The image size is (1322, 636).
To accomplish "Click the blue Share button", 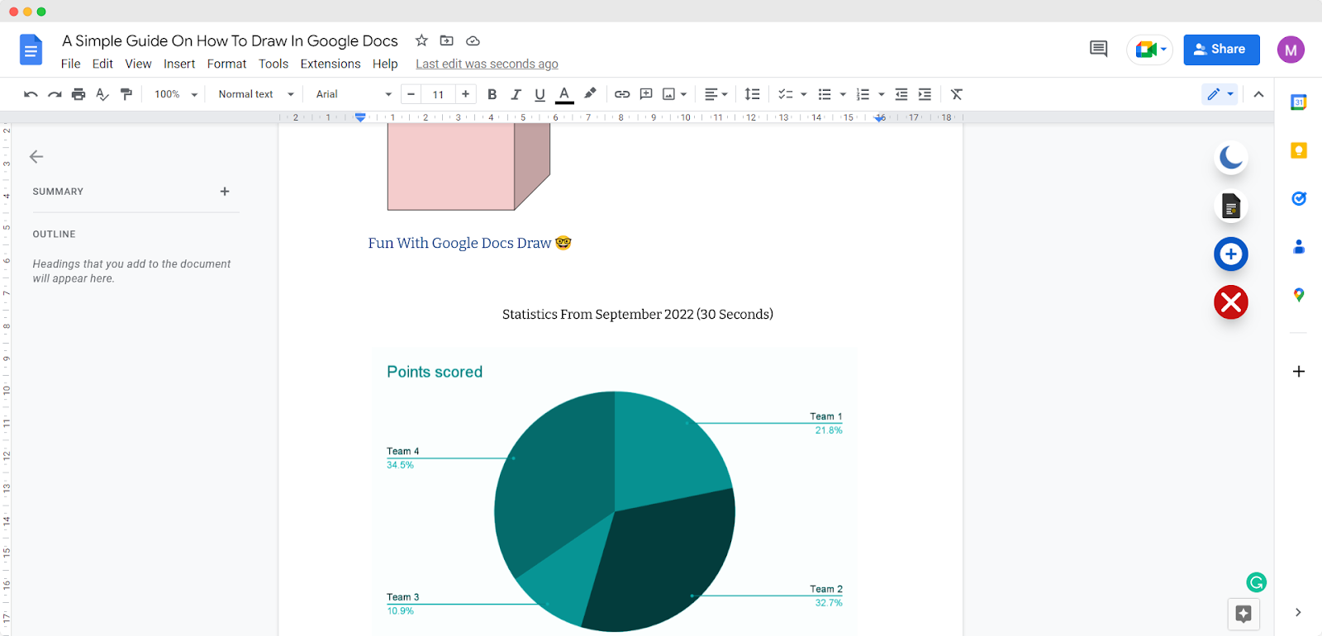I will [x=1221, y=50].
